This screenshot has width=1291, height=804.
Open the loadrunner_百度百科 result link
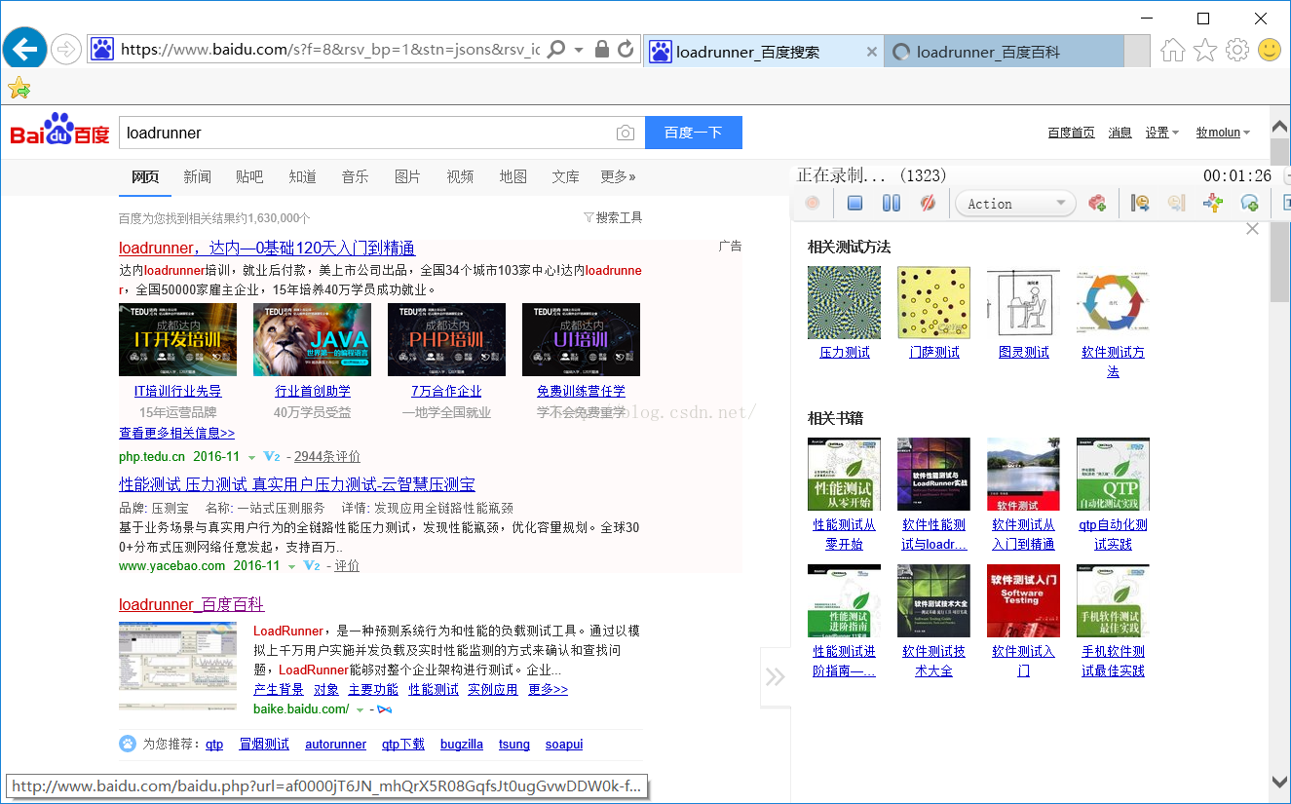pyautogui.click(x=191, y=604)
